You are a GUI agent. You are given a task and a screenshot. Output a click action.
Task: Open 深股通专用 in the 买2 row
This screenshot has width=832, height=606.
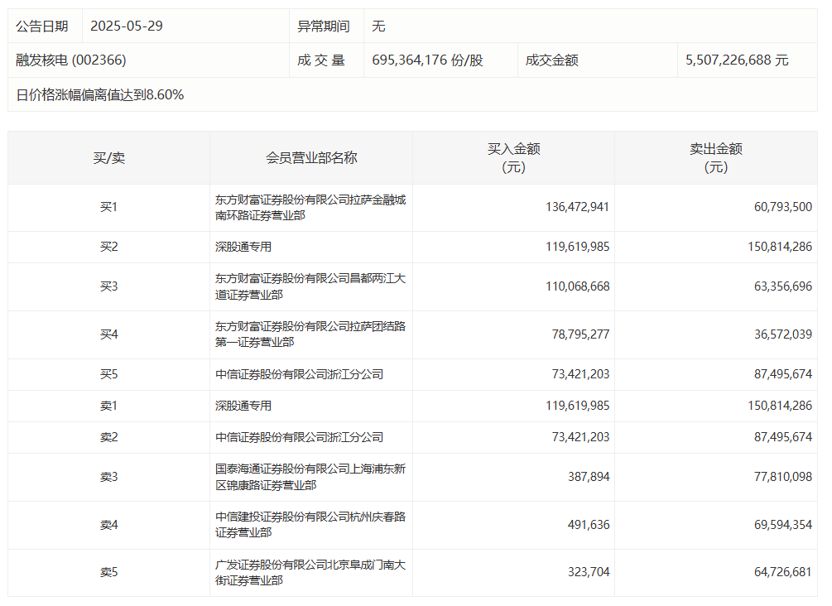(x=243, y=247)
